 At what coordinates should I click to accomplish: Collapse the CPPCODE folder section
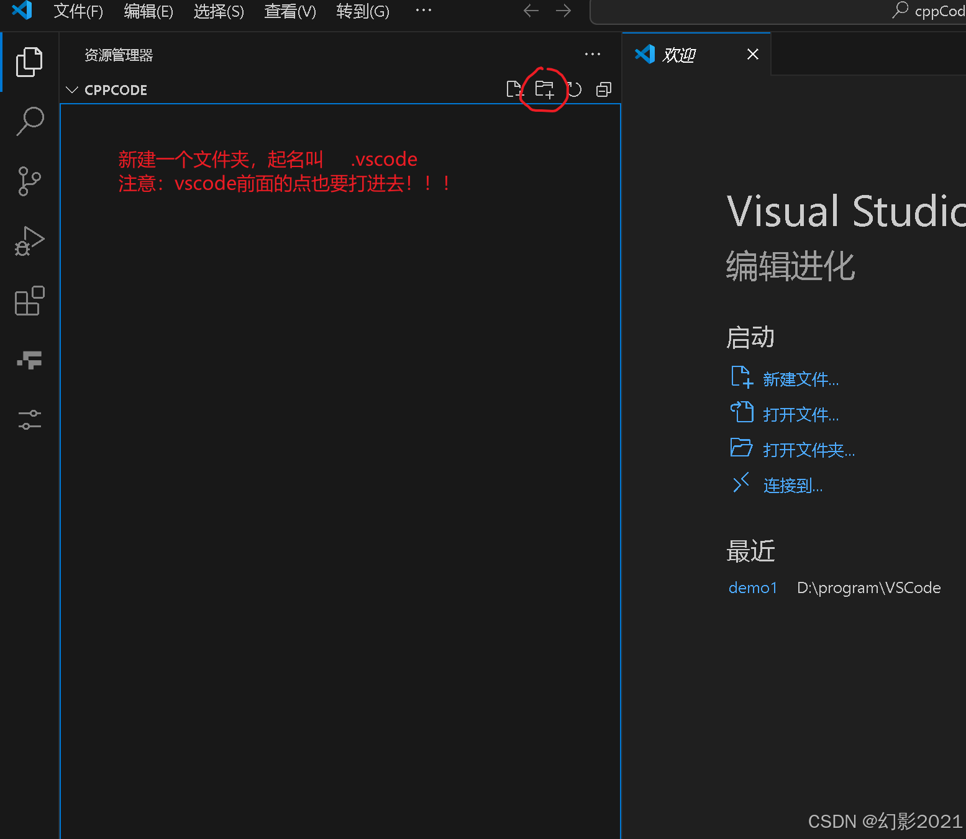(72, 90)
